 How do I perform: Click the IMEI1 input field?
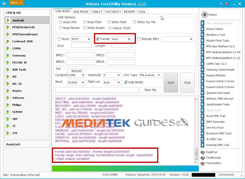[81, 55]
